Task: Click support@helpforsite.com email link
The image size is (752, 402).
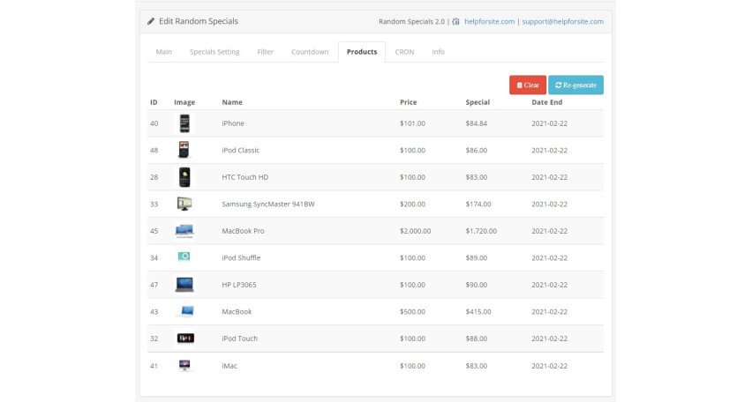Action: click(562, 21)
